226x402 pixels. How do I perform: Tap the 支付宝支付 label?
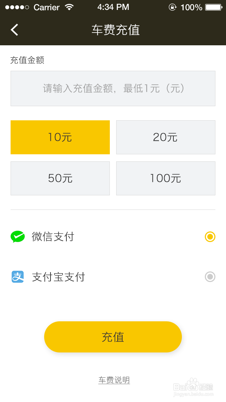[x=59, y=277]
